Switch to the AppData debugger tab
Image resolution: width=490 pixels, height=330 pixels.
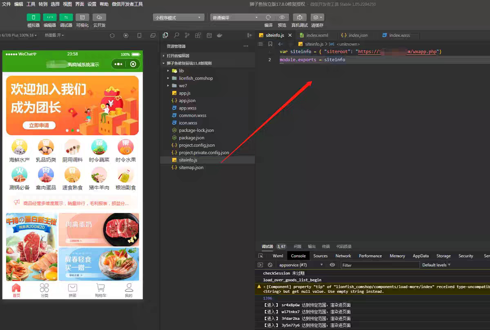pyautogui.click(x=421, y=256)
